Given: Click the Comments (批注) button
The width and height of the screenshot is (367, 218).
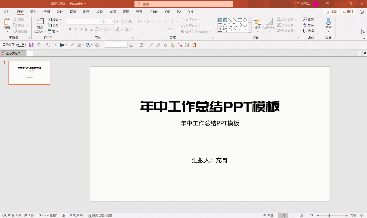Looking at the screenshot, I should (x=348, y=12).
